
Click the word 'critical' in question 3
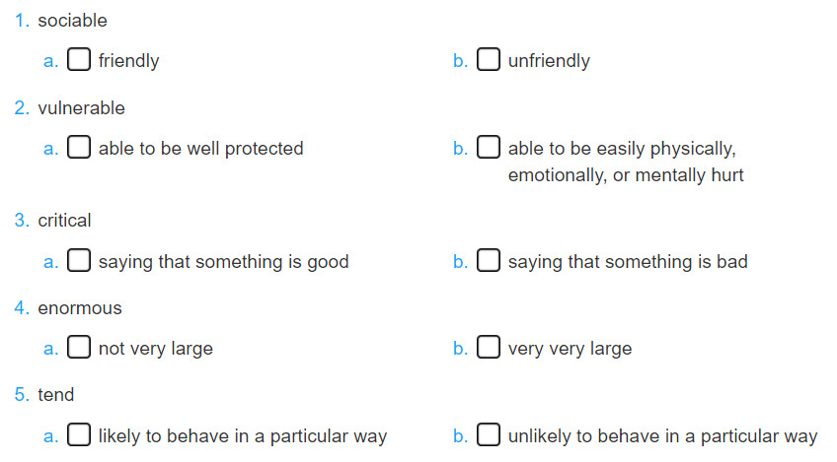(64, 221)
